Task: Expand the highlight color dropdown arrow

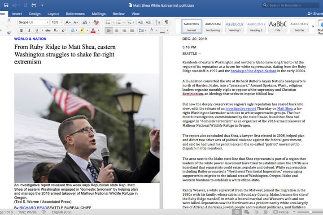Action: pyautogui.click(x=87, y=30)
